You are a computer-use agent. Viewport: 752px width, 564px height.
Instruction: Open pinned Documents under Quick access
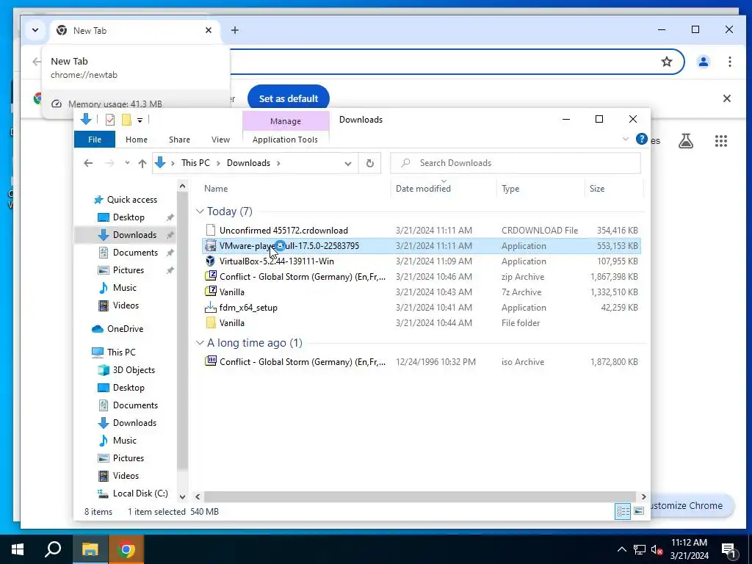point(135,253)
